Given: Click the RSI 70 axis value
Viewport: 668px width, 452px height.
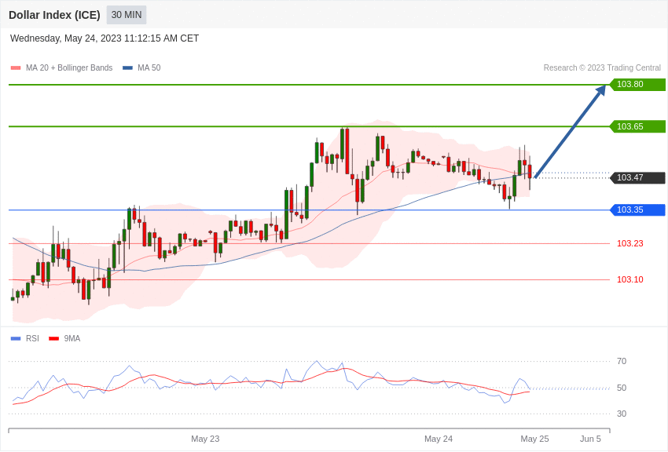Looking at the screenshot, I should click(x=622, y=362).
